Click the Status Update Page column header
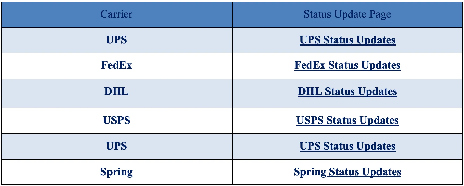The height and width of the screenshot is (186, 464). tap(347, 14)
